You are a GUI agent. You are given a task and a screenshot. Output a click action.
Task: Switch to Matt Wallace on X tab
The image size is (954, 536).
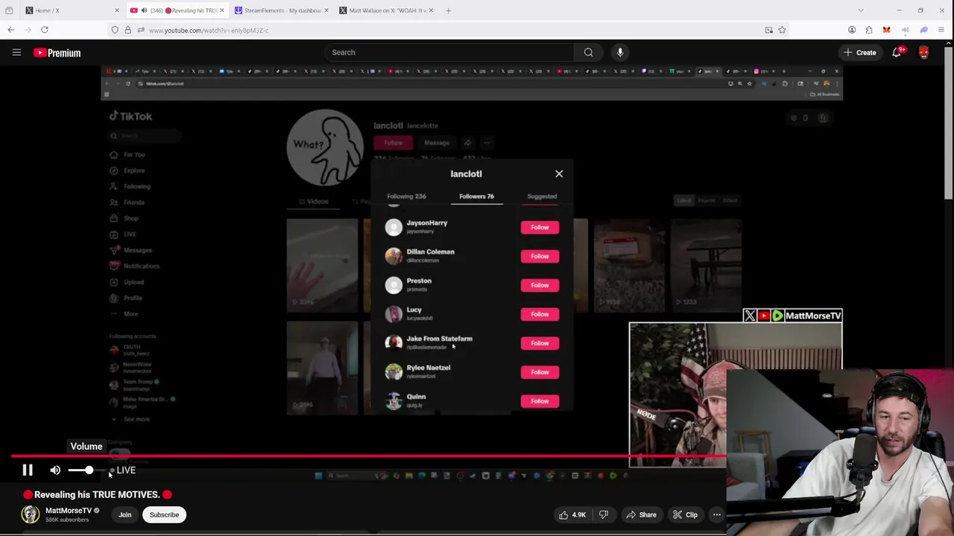pyautogui.click(x=386, y=10)
